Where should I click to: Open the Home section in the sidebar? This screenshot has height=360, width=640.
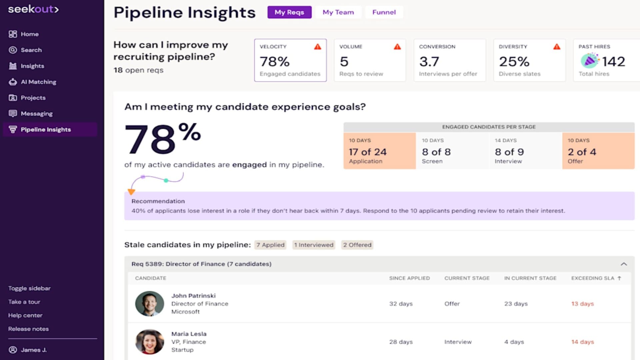pos(29,34)
